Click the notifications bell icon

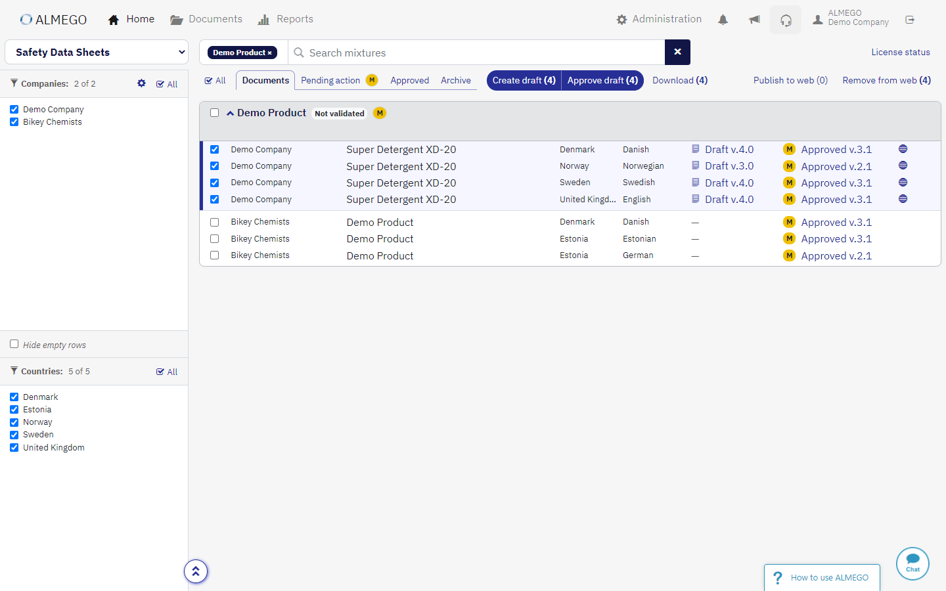(723, 20)
